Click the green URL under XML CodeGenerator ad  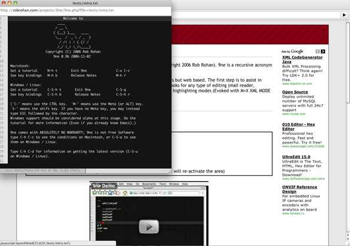(297, 84)
